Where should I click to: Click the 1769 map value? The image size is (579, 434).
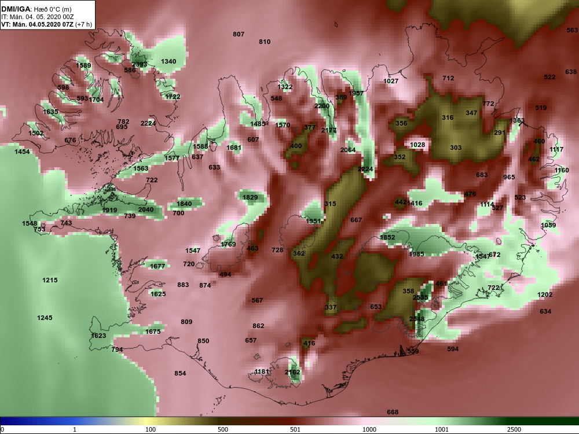[228, 244]
